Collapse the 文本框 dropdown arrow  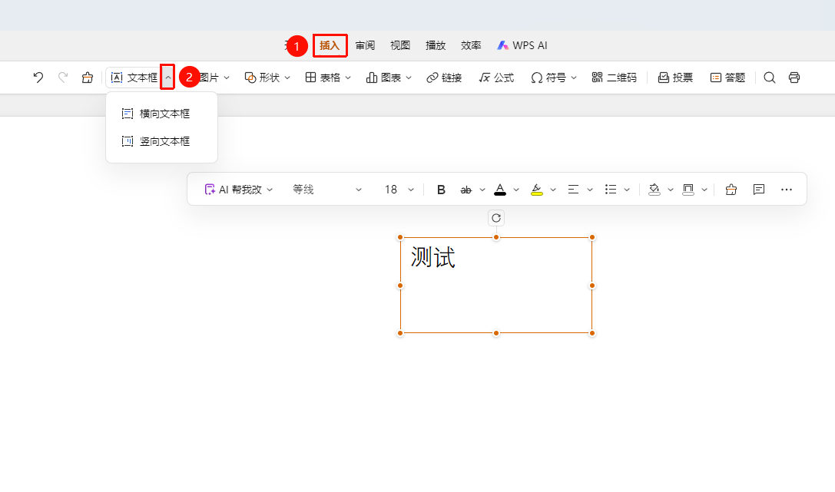click(x=167, y=78)
